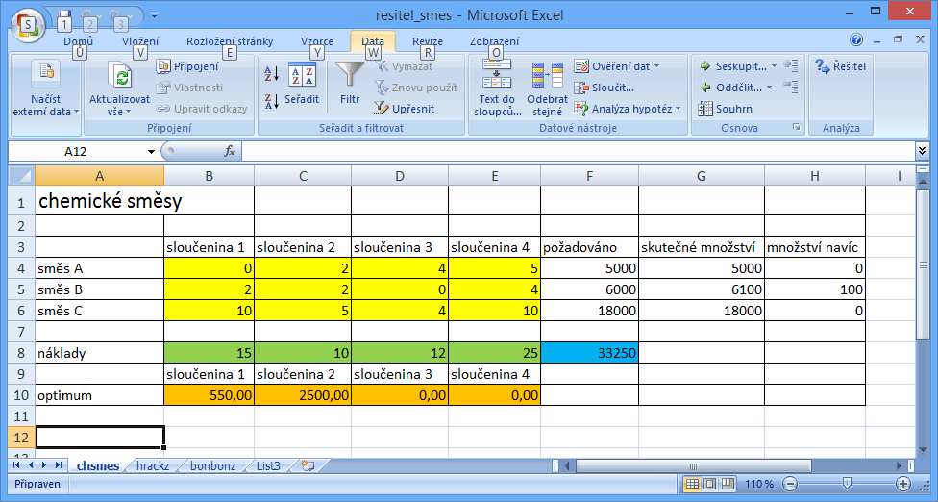Image resolution: width=938 pixels, height=502 pixels.
Task: Go to first sheet navigation arrow
Action: coord(16,464)
